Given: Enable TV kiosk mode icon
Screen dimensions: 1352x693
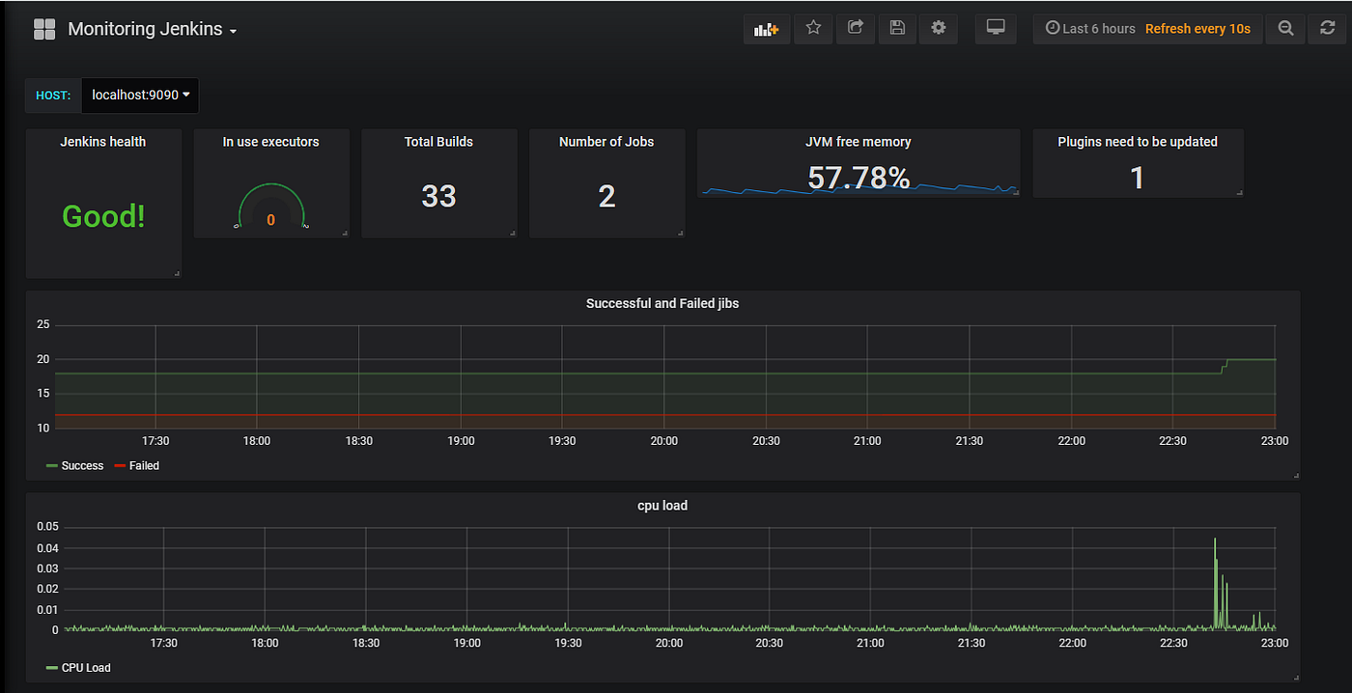Looking at the screenshot, I should 996,28.
